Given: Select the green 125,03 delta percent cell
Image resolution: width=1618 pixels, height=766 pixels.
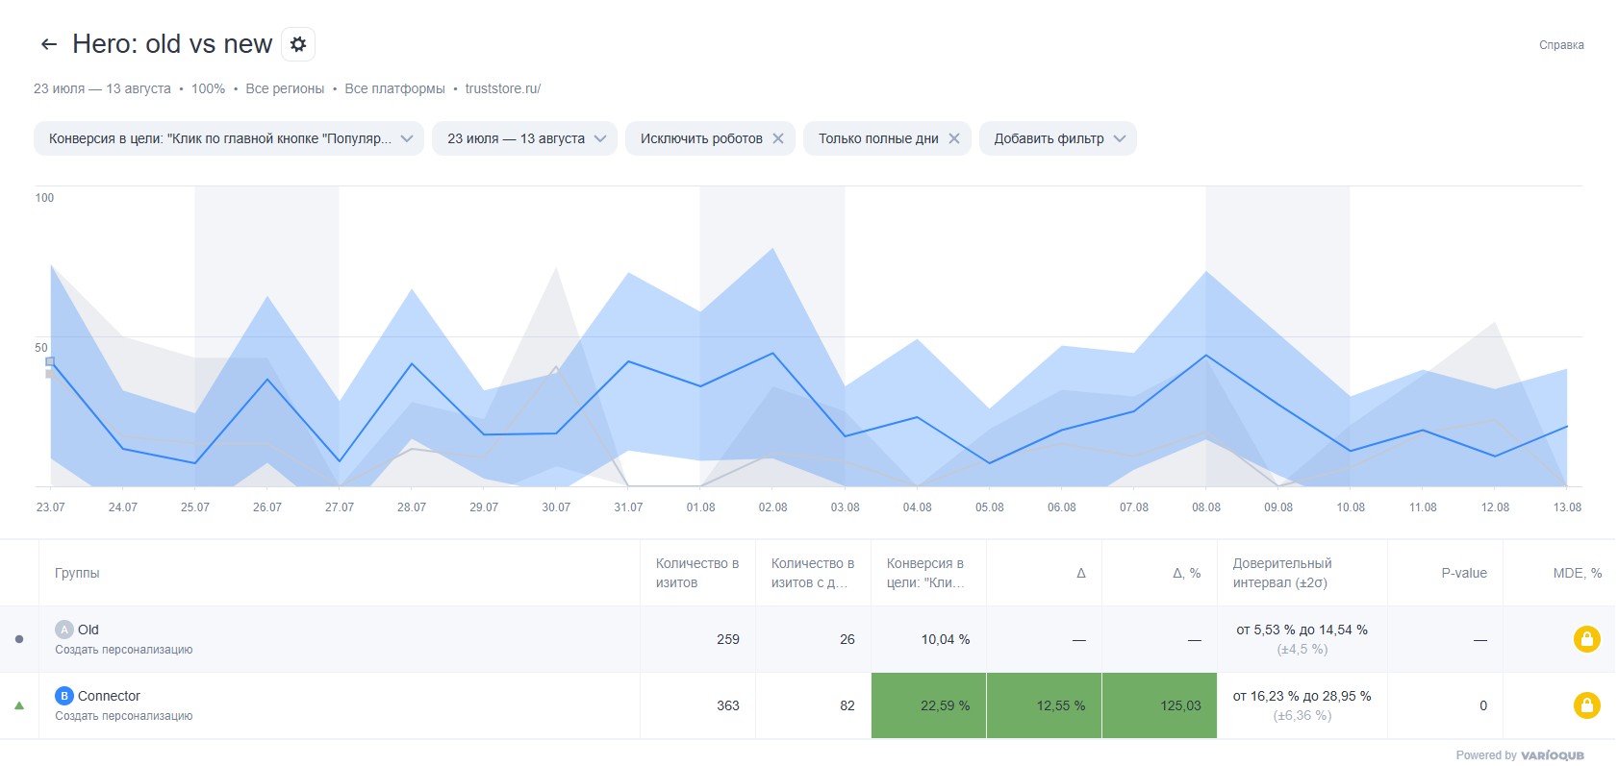Looking at the screenshot, I should [1159, 705].
